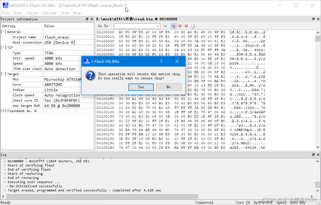
Task: Switch hex view to 1-byte units
Action: [174, 26]
